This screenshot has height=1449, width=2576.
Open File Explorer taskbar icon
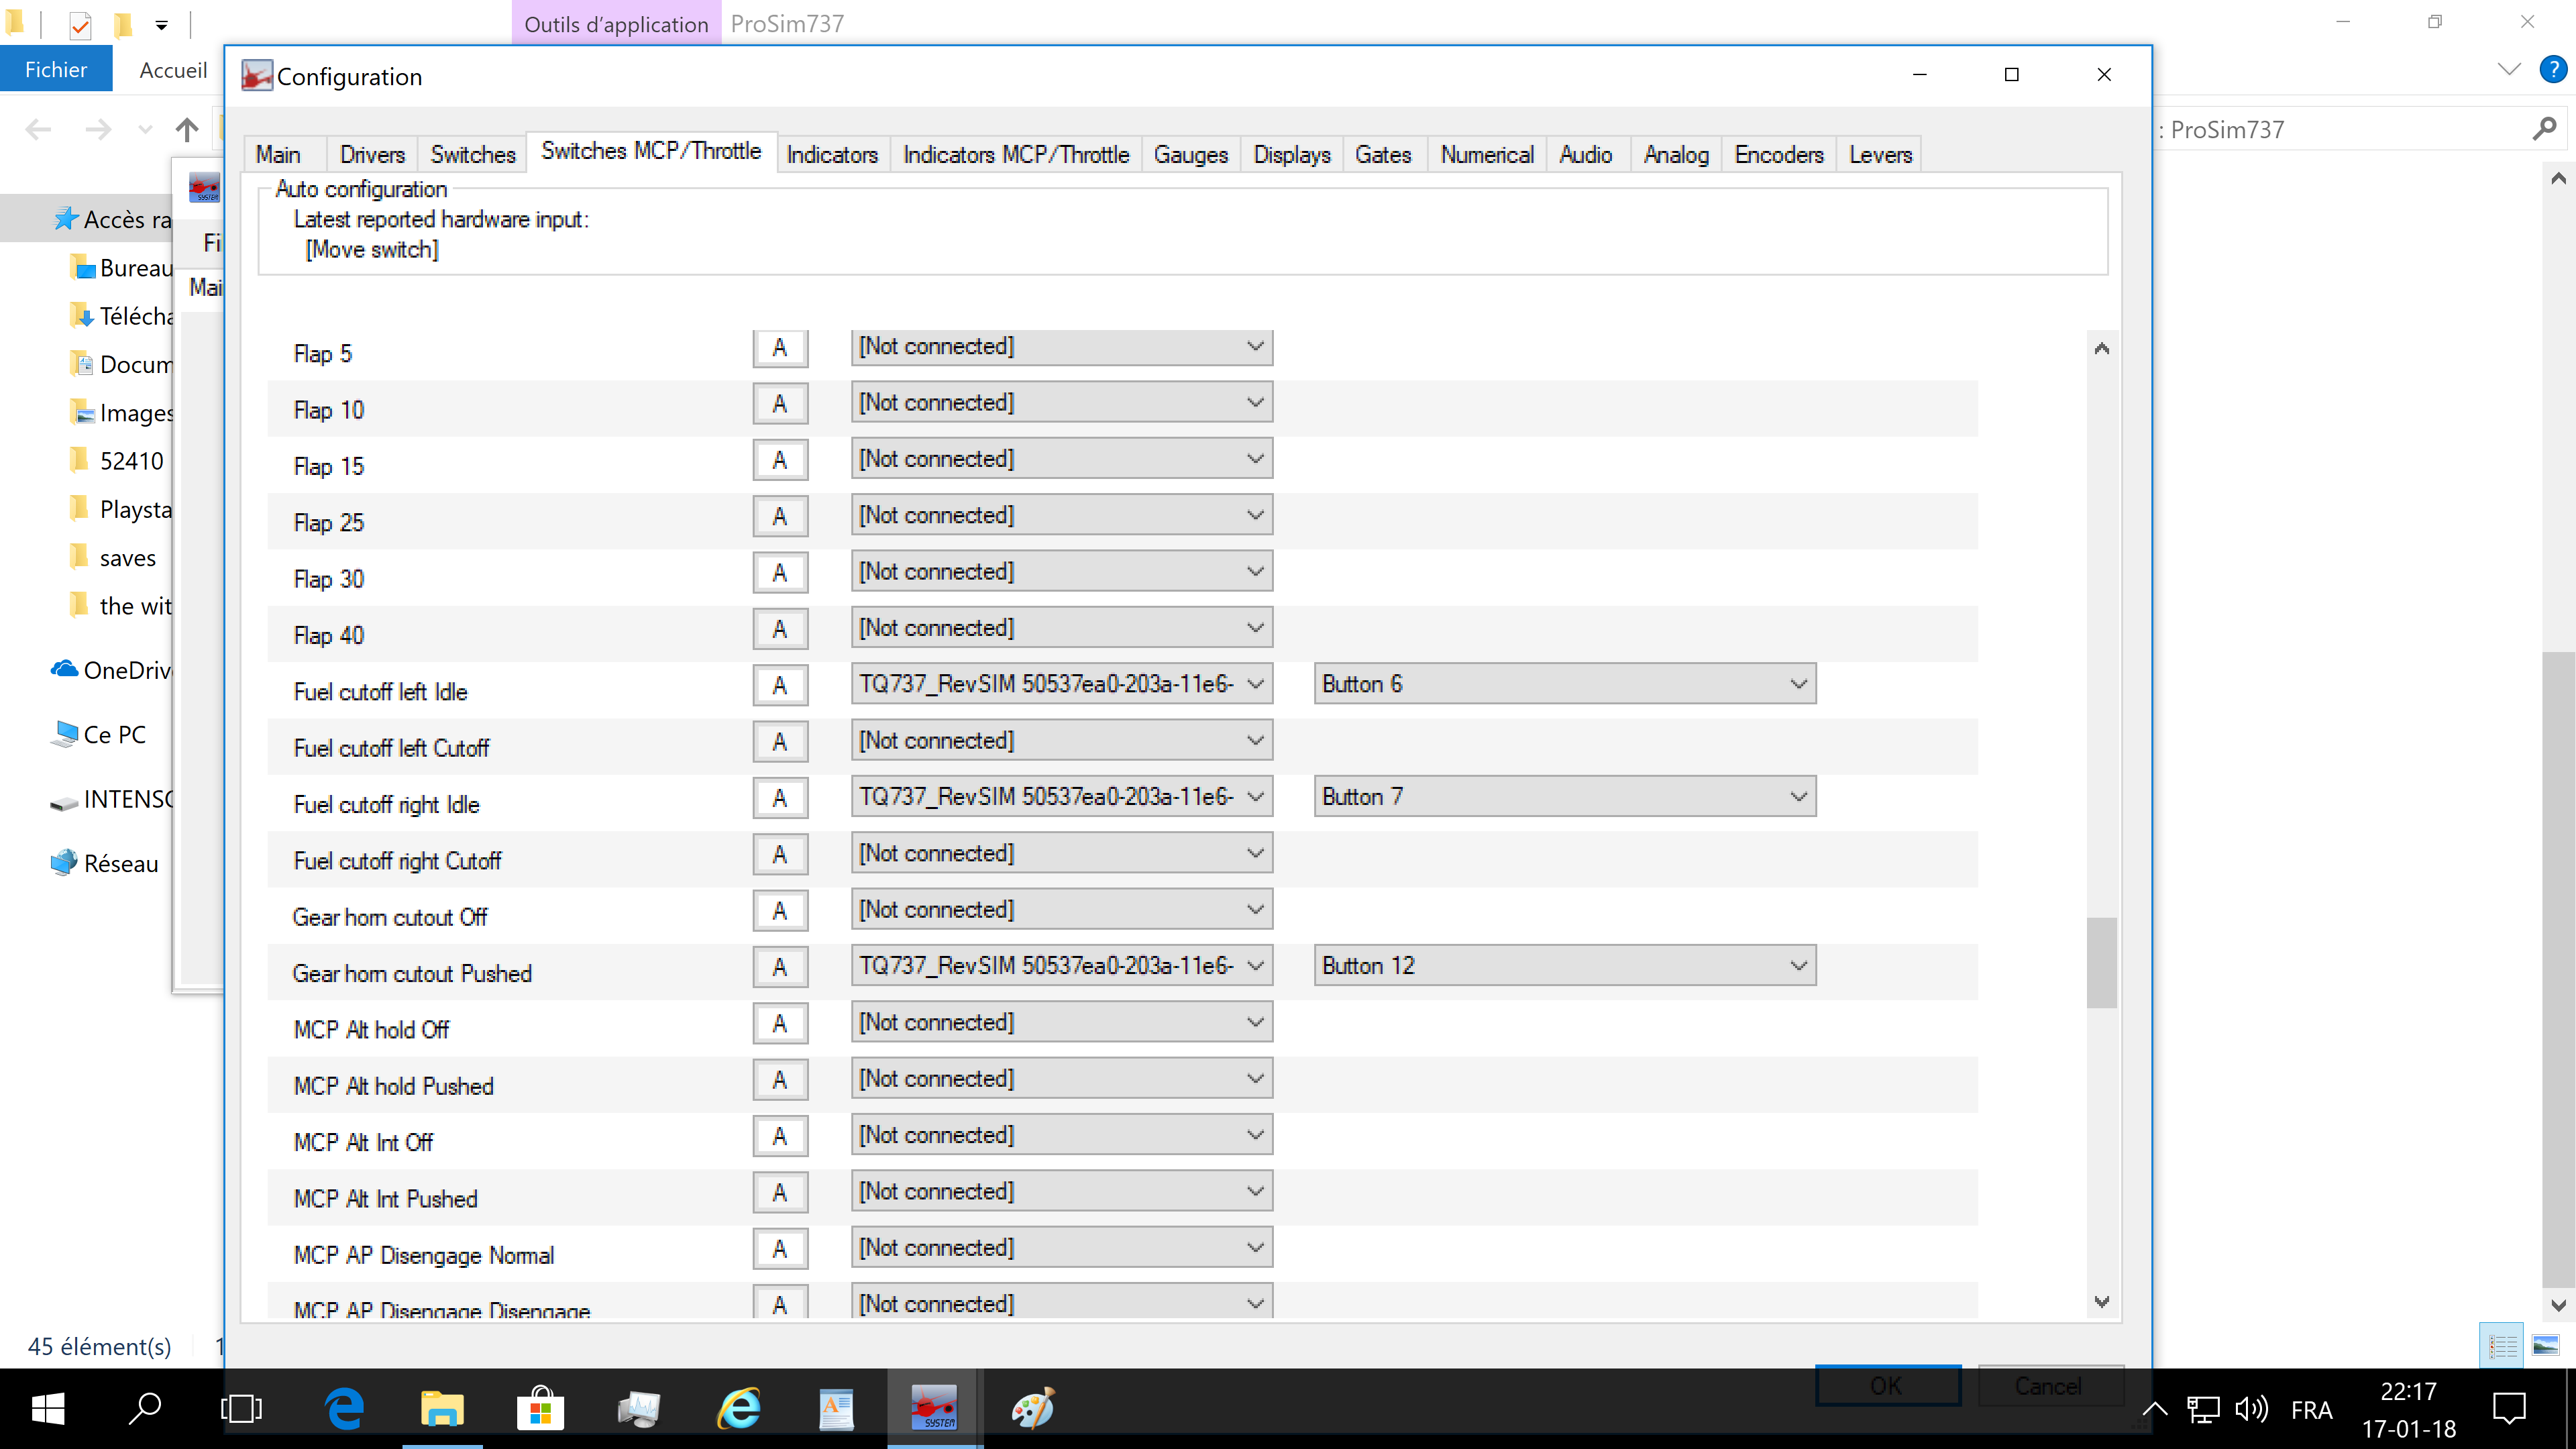coord(442,1408)
